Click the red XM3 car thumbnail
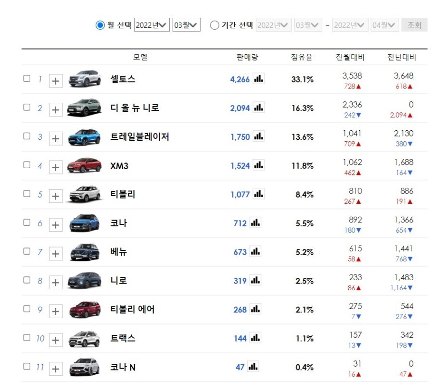 [x=85, y=165]
